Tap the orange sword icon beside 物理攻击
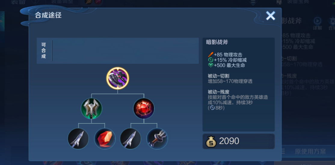The image size is (335, 165). pyautogui.click(x=211, y=55)
